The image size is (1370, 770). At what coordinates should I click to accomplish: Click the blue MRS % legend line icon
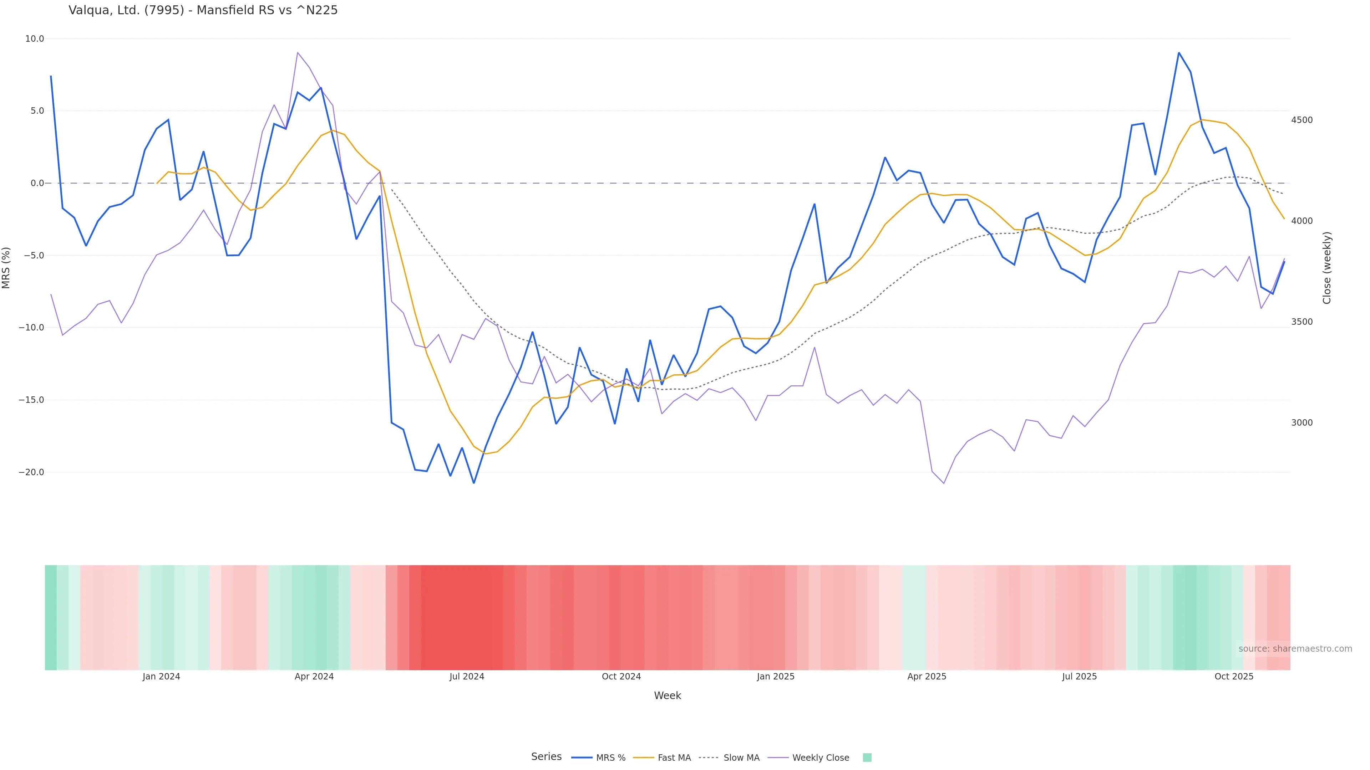582,758
